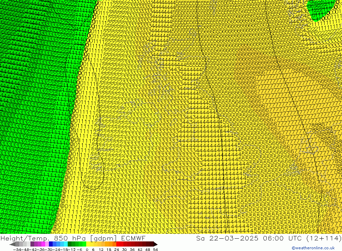Click the Sa 22-03-2025 06:00 UTC timestamp

pyautogui.click(x=269, y=238)
